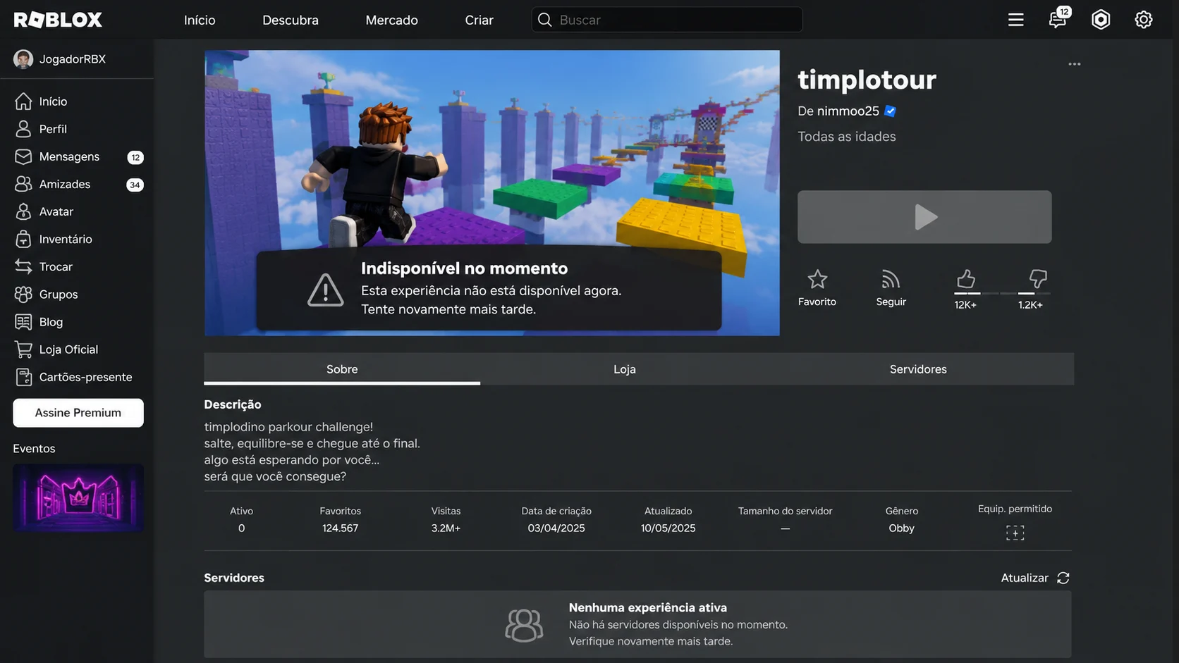Click the Início house icon in sidebar
This screenshot has width=1179, height=663.
click(x=23, y=101)
